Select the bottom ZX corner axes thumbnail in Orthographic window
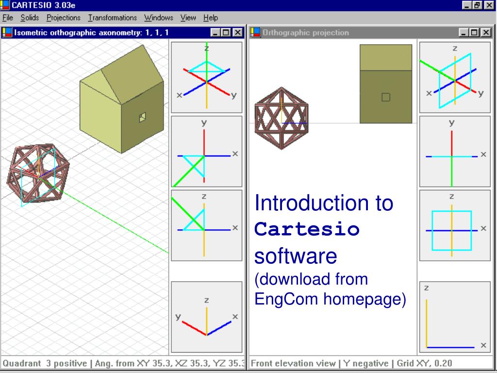 click(455, 317)
